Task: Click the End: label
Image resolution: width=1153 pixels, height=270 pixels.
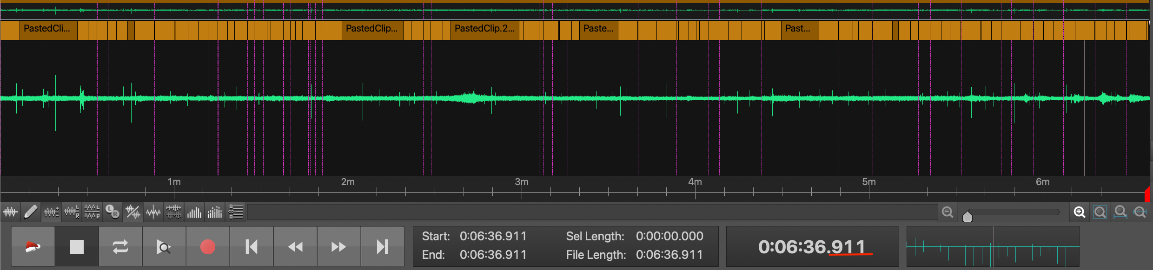Action: coord(433,255)
